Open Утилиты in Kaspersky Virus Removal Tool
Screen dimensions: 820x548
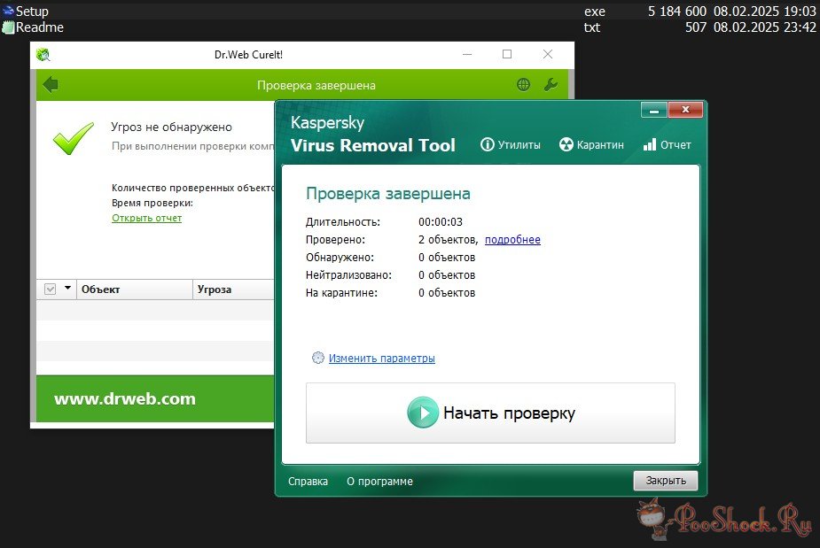coord(511,144)
